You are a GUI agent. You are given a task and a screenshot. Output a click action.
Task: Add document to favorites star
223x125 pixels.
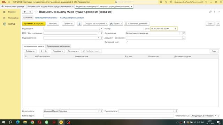click(36, 12)
